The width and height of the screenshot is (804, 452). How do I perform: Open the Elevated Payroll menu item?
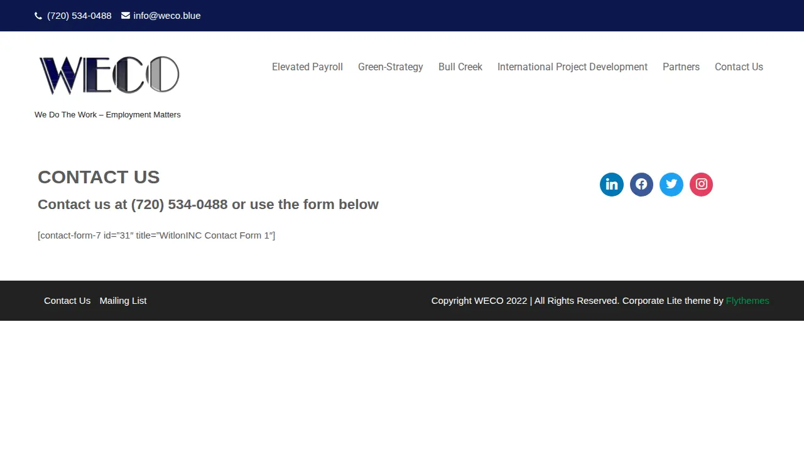[x=307, y=67]
